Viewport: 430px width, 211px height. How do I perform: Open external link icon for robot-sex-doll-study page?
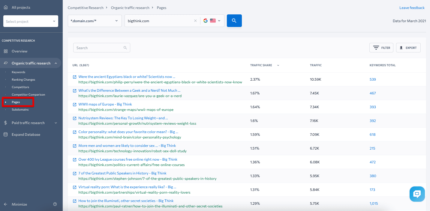(x=75, y=146)
